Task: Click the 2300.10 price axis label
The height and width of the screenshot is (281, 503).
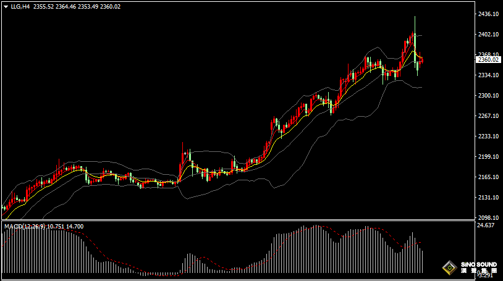Action: [x=488, y=96]
